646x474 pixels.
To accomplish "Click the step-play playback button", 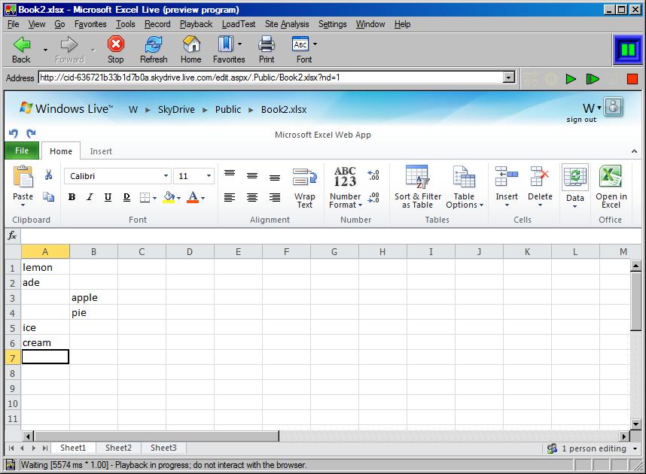I will click(593, 79).
